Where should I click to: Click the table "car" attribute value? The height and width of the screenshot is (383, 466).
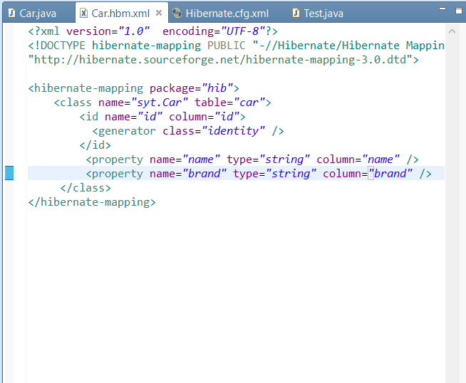(x=249, y=103)
